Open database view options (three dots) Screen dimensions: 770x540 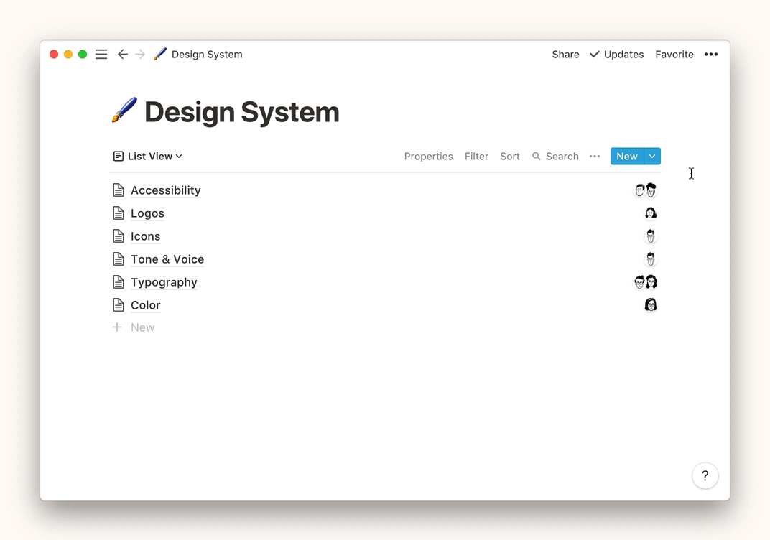pos(594,157)
